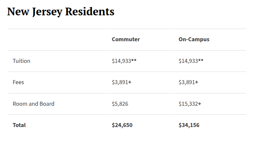
Task: Click the Tuition row label
Action: (x=21, y=61)
